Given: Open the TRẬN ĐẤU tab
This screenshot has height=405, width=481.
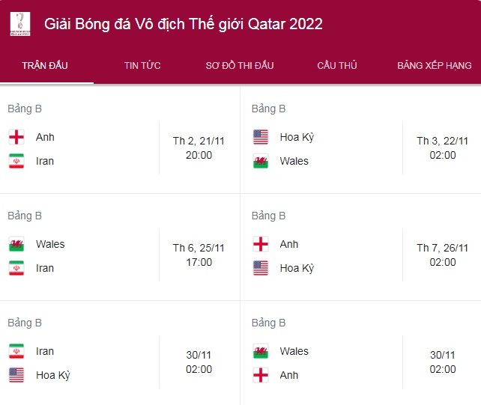Looking at the screenshot, I should click(x=45, y=66).
